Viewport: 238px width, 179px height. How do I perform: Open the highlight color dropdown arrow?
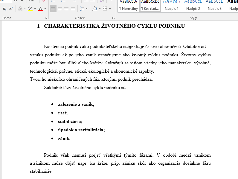(35, 9)
